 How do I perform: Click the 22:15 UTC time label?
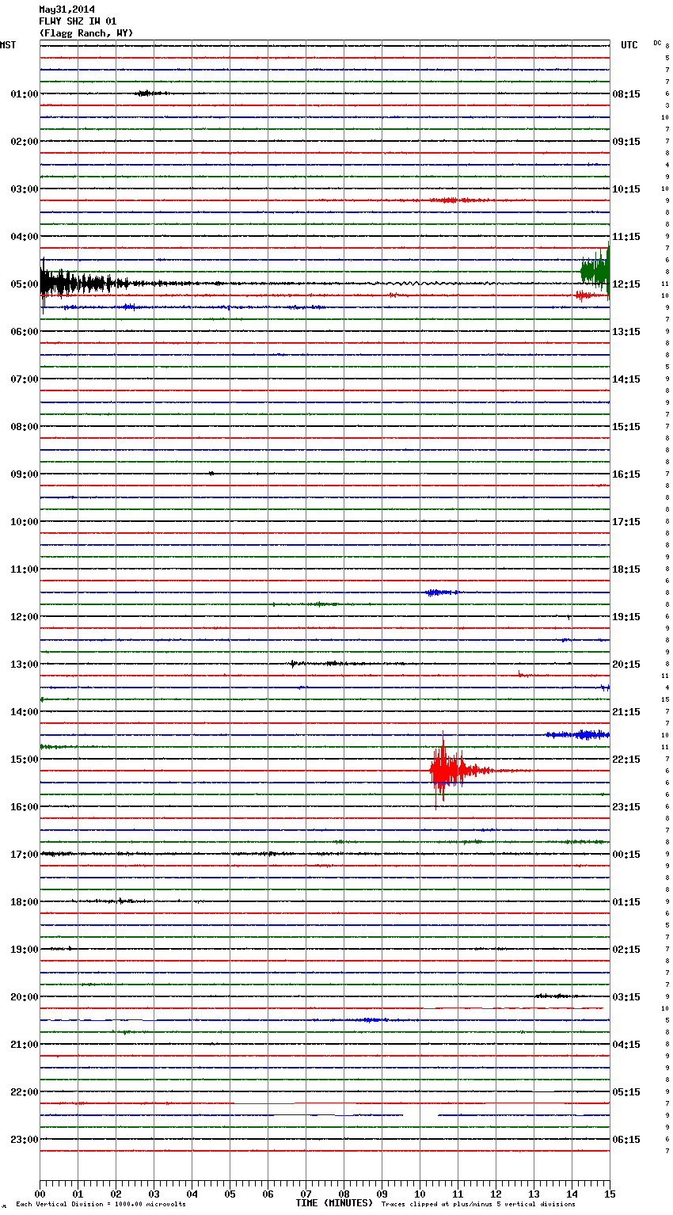point(626,760)
